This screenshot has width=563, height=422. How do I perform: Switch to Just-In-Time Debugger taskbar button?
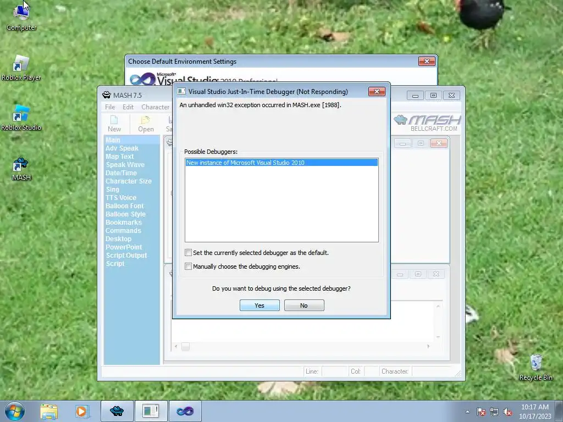pyautogui.click(x=151, y=411)
